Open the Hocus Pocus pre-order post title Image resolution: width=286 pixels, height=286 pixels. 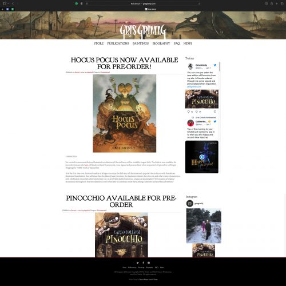coord(124,63)
